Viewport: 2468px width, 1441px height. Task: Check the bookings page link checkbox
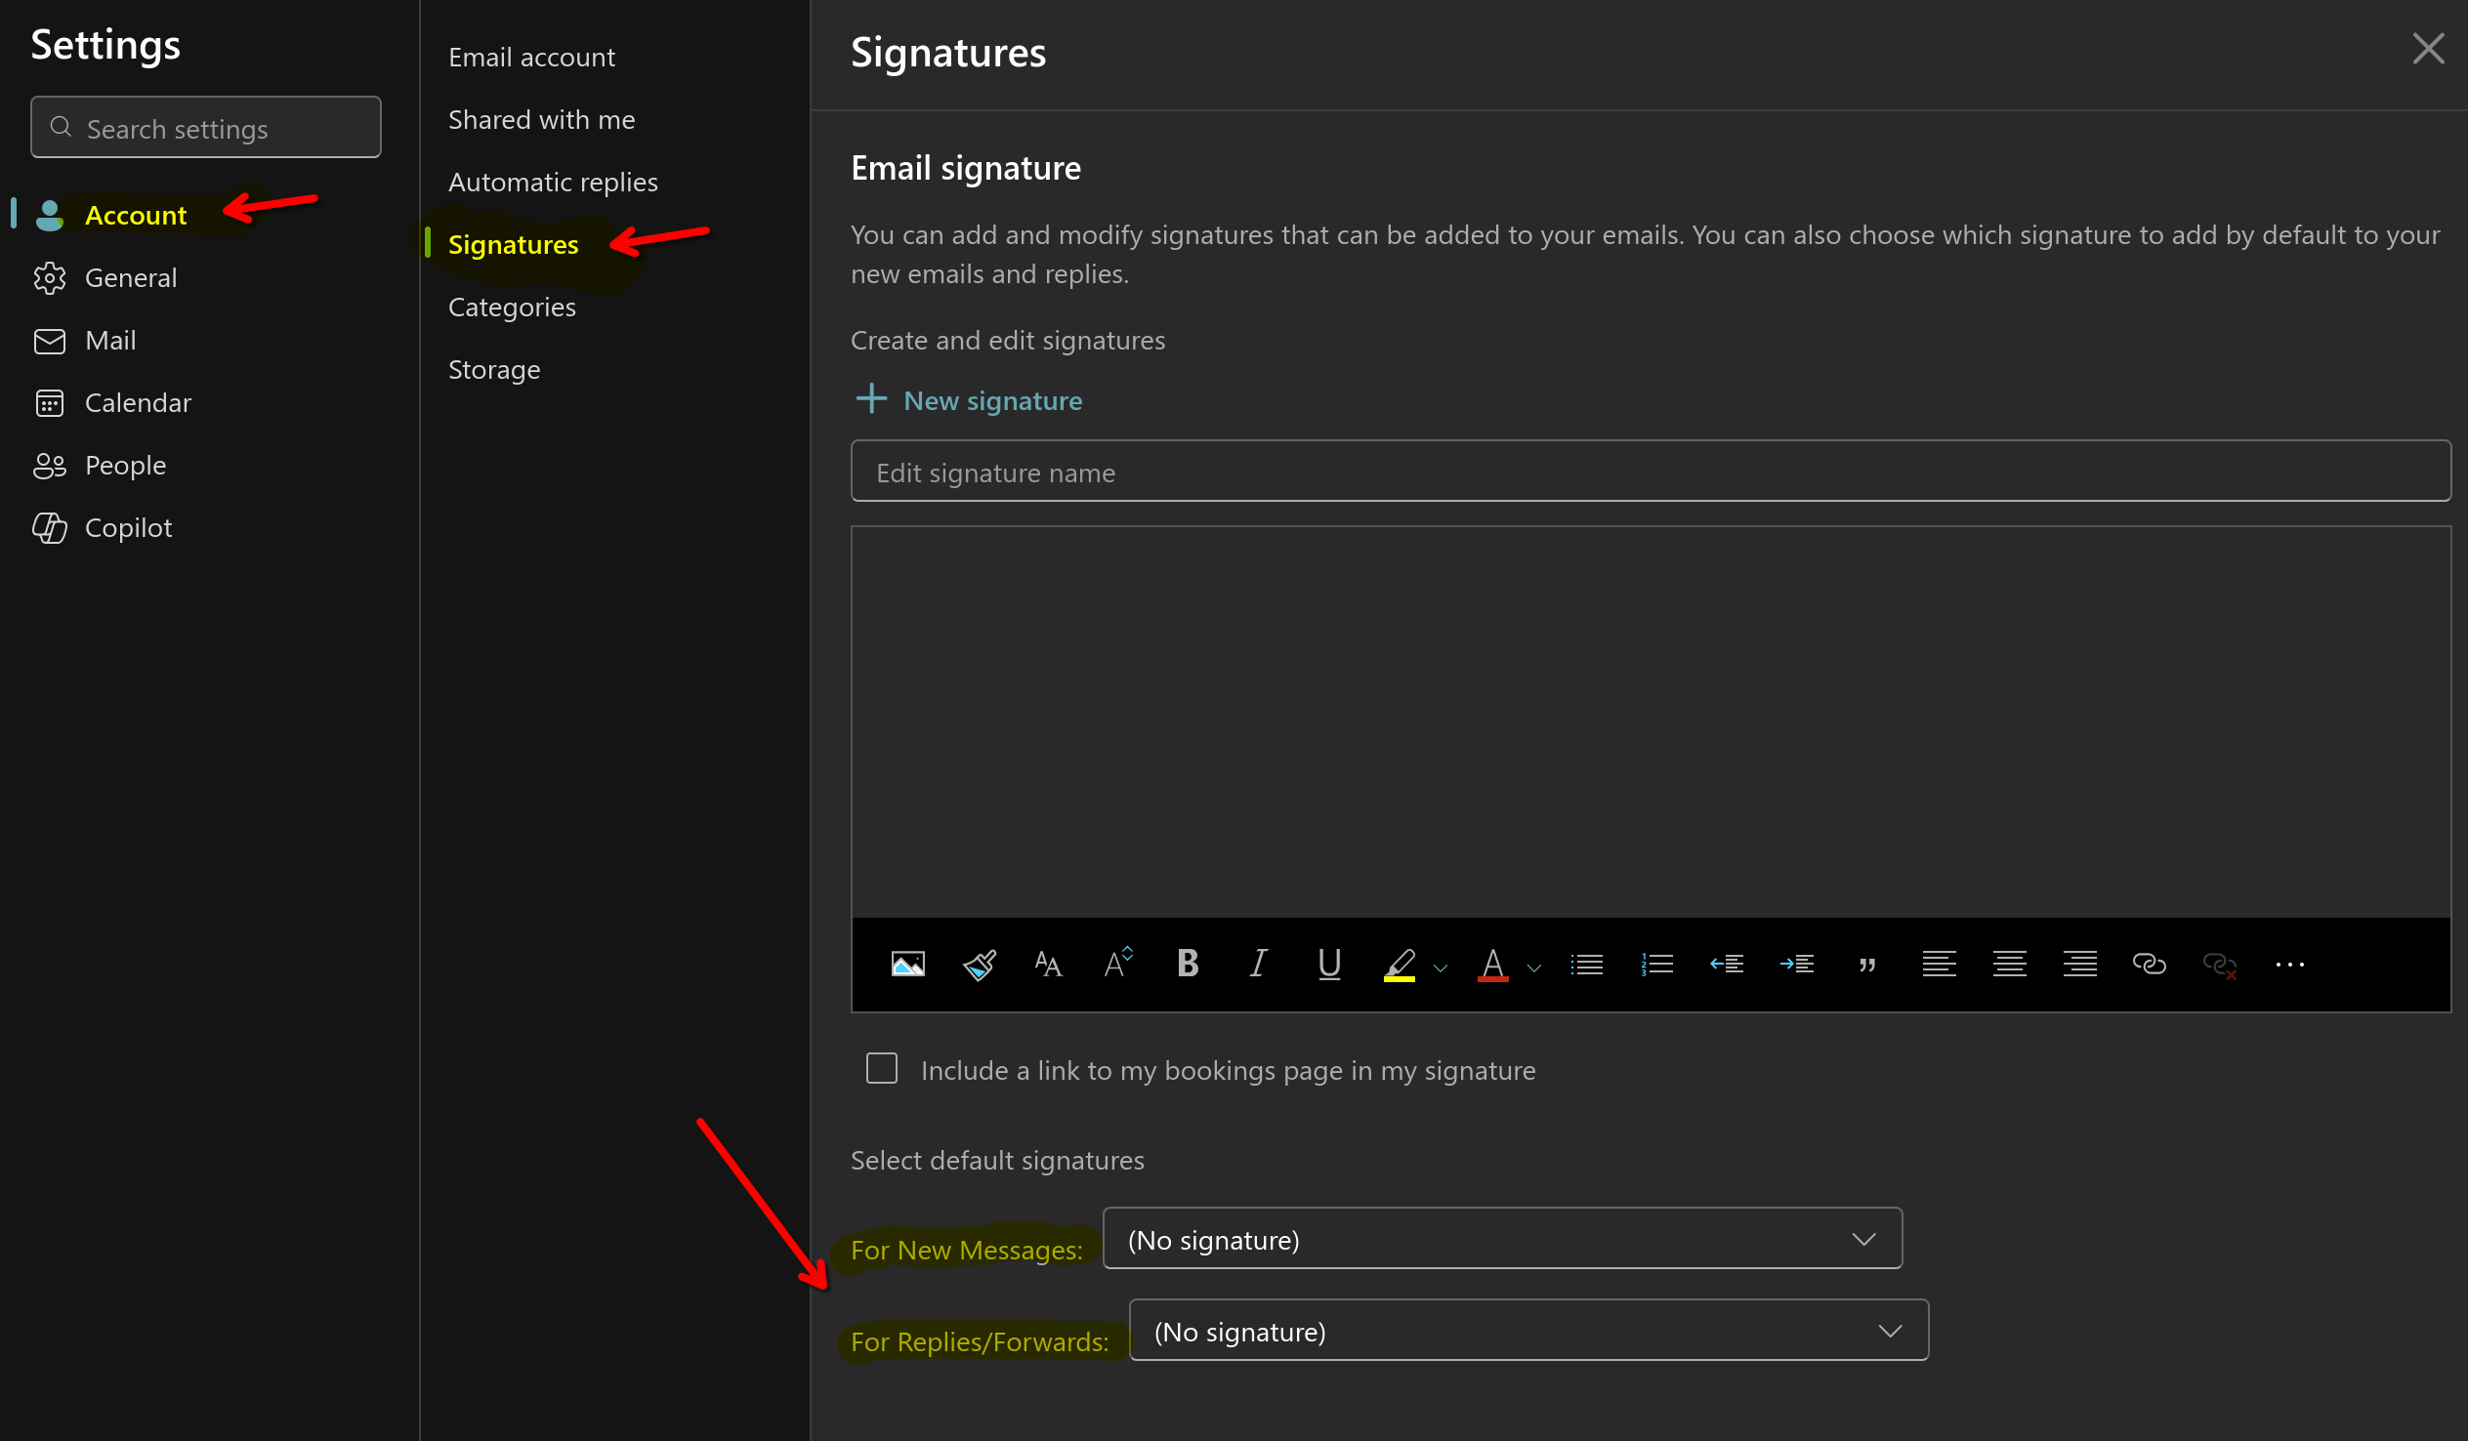[881, 1068]
